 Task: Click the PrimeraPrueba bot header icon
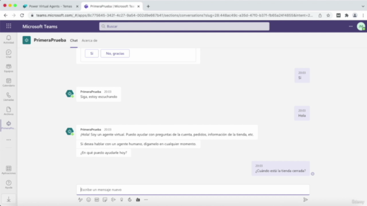[x=26, y=40]
